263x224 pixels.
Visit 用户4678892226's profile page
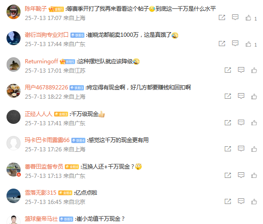click(46, 88)
